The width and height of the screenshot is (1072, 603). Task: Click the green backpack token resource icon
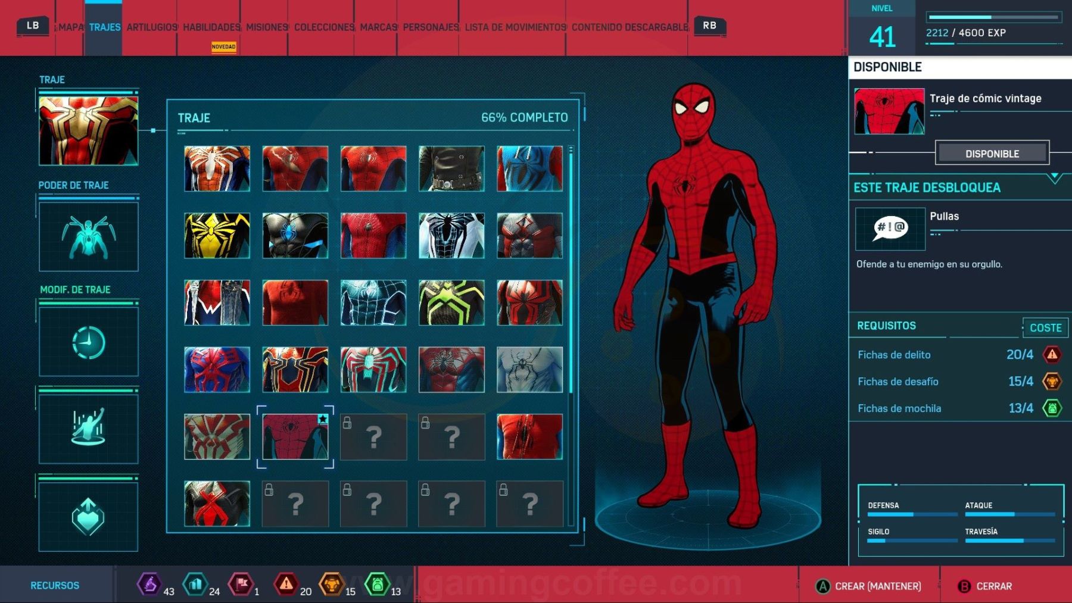377,585
